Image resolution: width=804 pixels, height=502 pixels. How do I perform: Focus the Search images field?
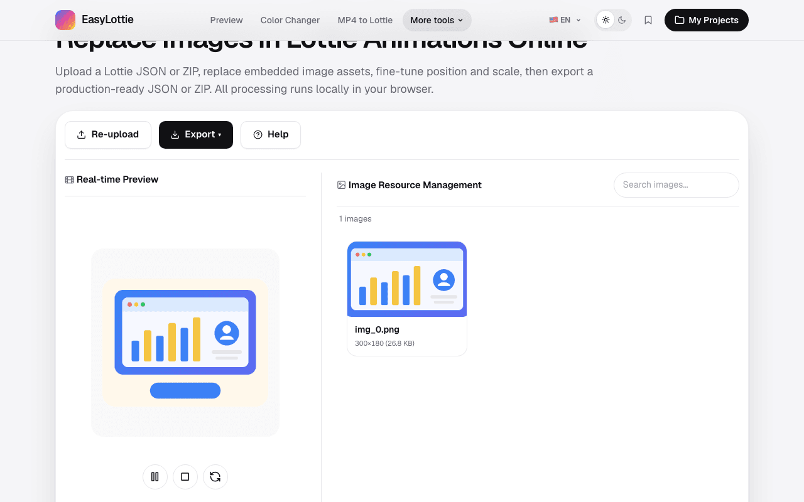(676, 185)
